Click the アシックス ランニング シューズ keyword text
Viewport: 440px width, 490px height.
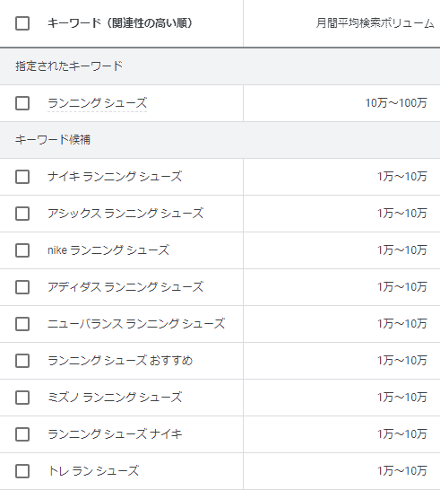[x=125, y=214]
